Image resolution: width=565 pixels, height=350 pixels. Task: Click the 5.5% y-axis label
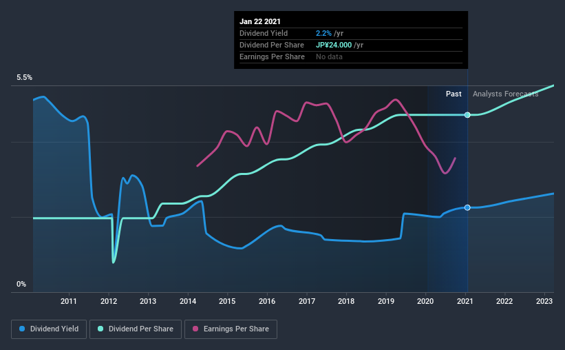[24, 78]
